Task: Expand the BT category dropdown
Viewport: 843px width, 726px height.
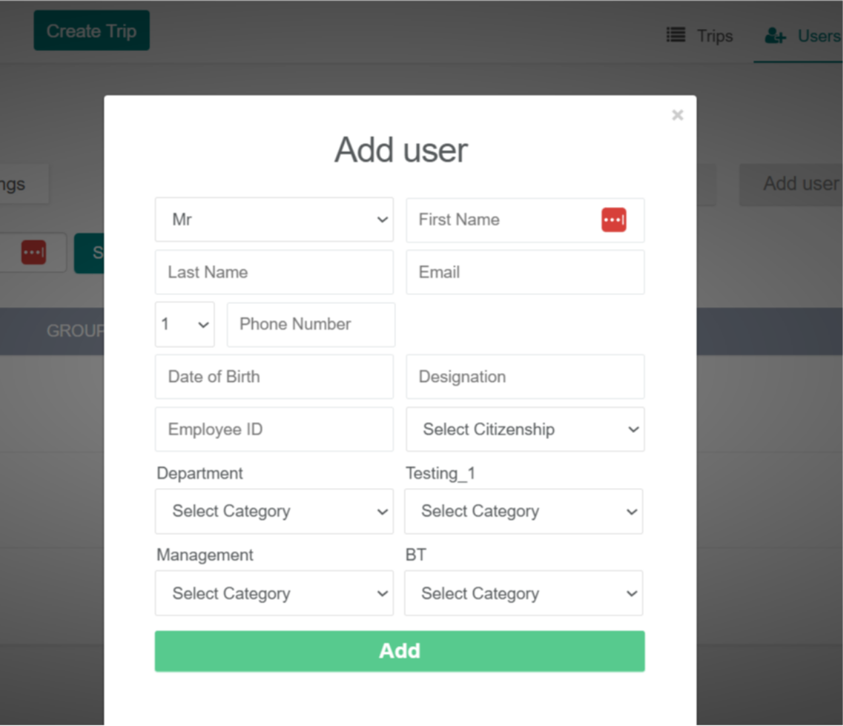Action: coord(523,594)
